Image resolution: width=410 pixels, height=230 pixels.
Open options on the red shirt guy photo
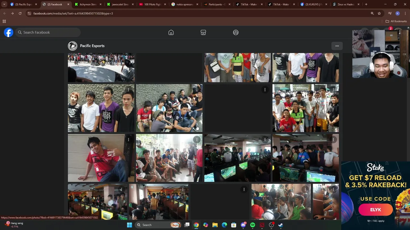[x=128, y=140]
